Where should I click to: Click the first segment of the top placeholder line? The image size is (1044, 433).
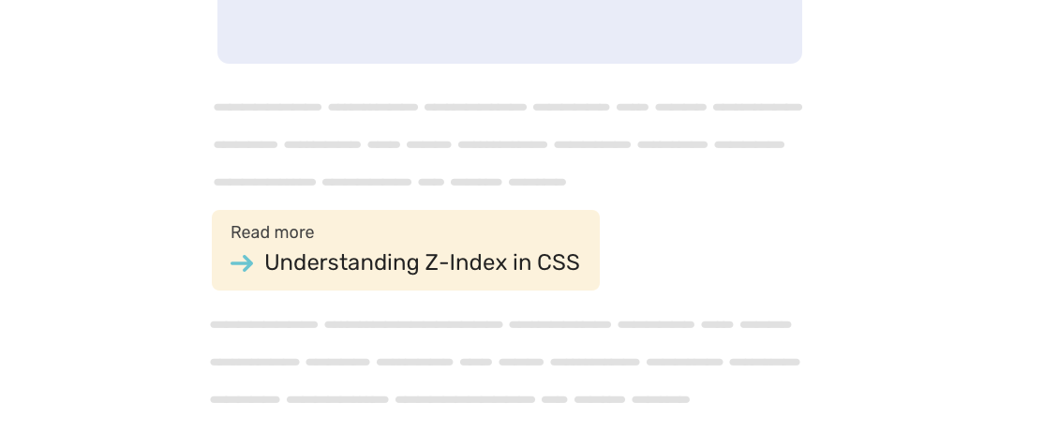[267, 107]
